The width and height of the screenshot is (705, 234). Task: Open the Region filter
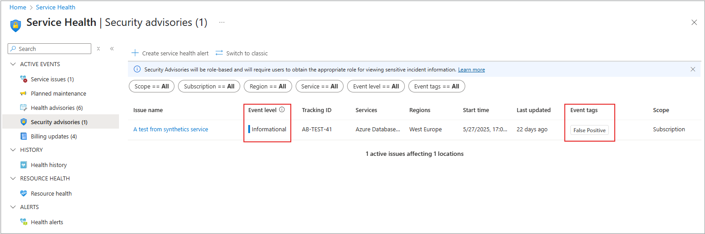click(x=268, y=86)
